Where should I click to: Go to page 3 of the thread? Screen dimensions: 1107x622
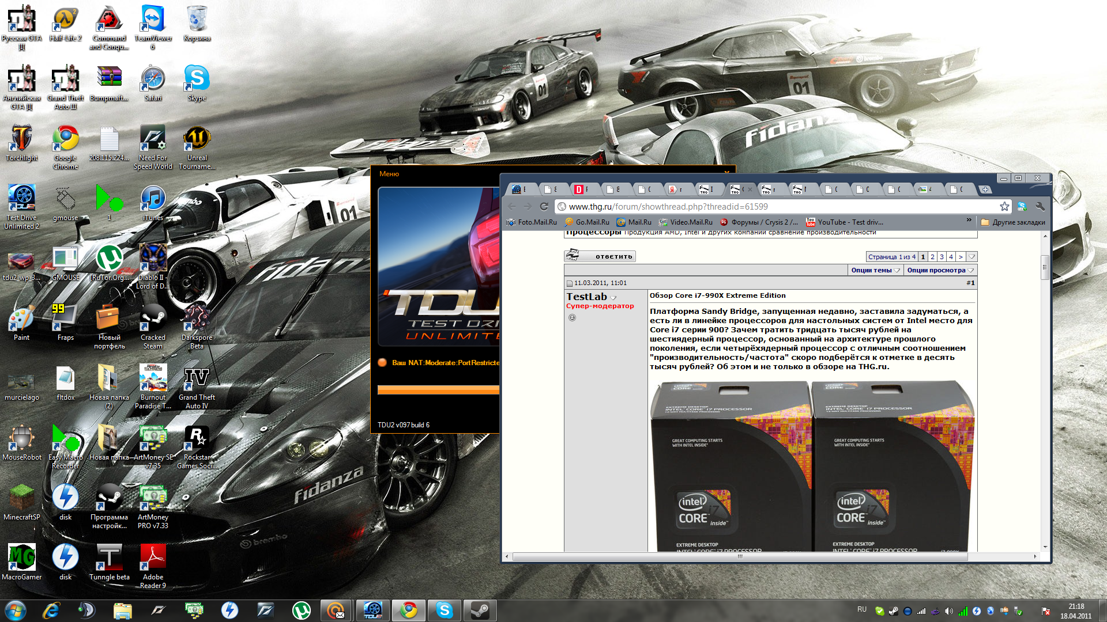942,257
